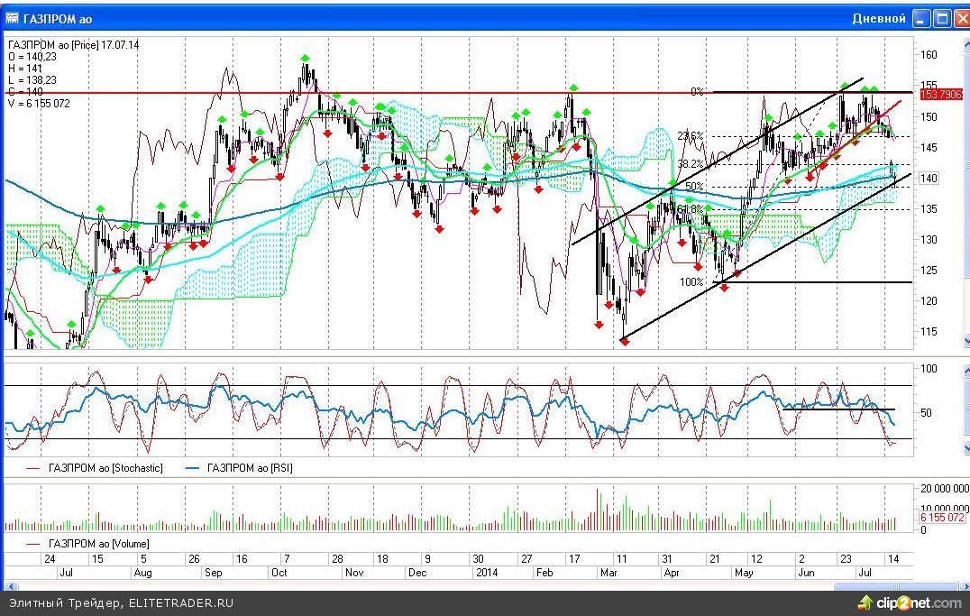
Task: Click the price scale down arrow
Action: click(965, 341)
